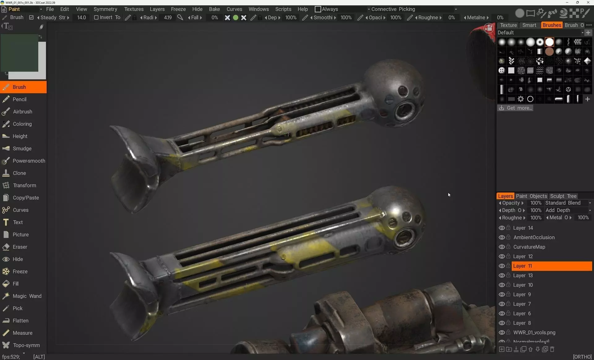Click the Get more... brushes button
The image size is (594, 360).
coord(515,108)
